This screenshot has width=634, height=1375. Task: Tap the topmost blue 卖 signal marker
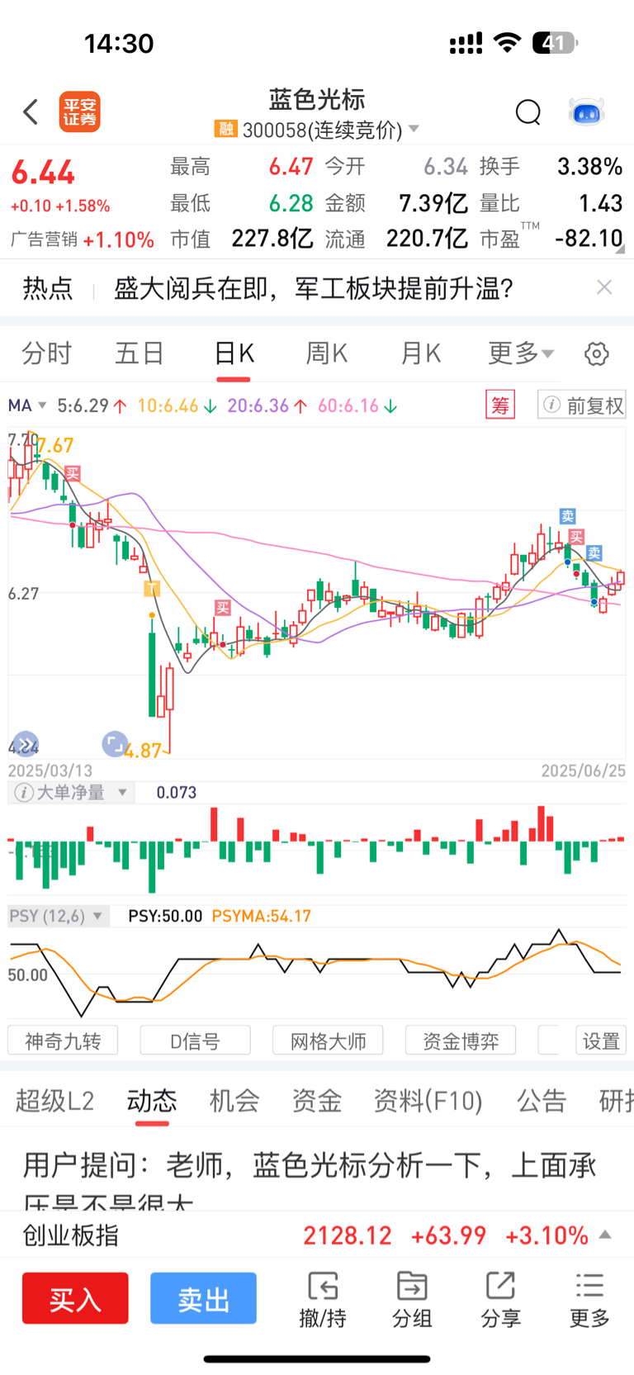[x=567, y=516]
